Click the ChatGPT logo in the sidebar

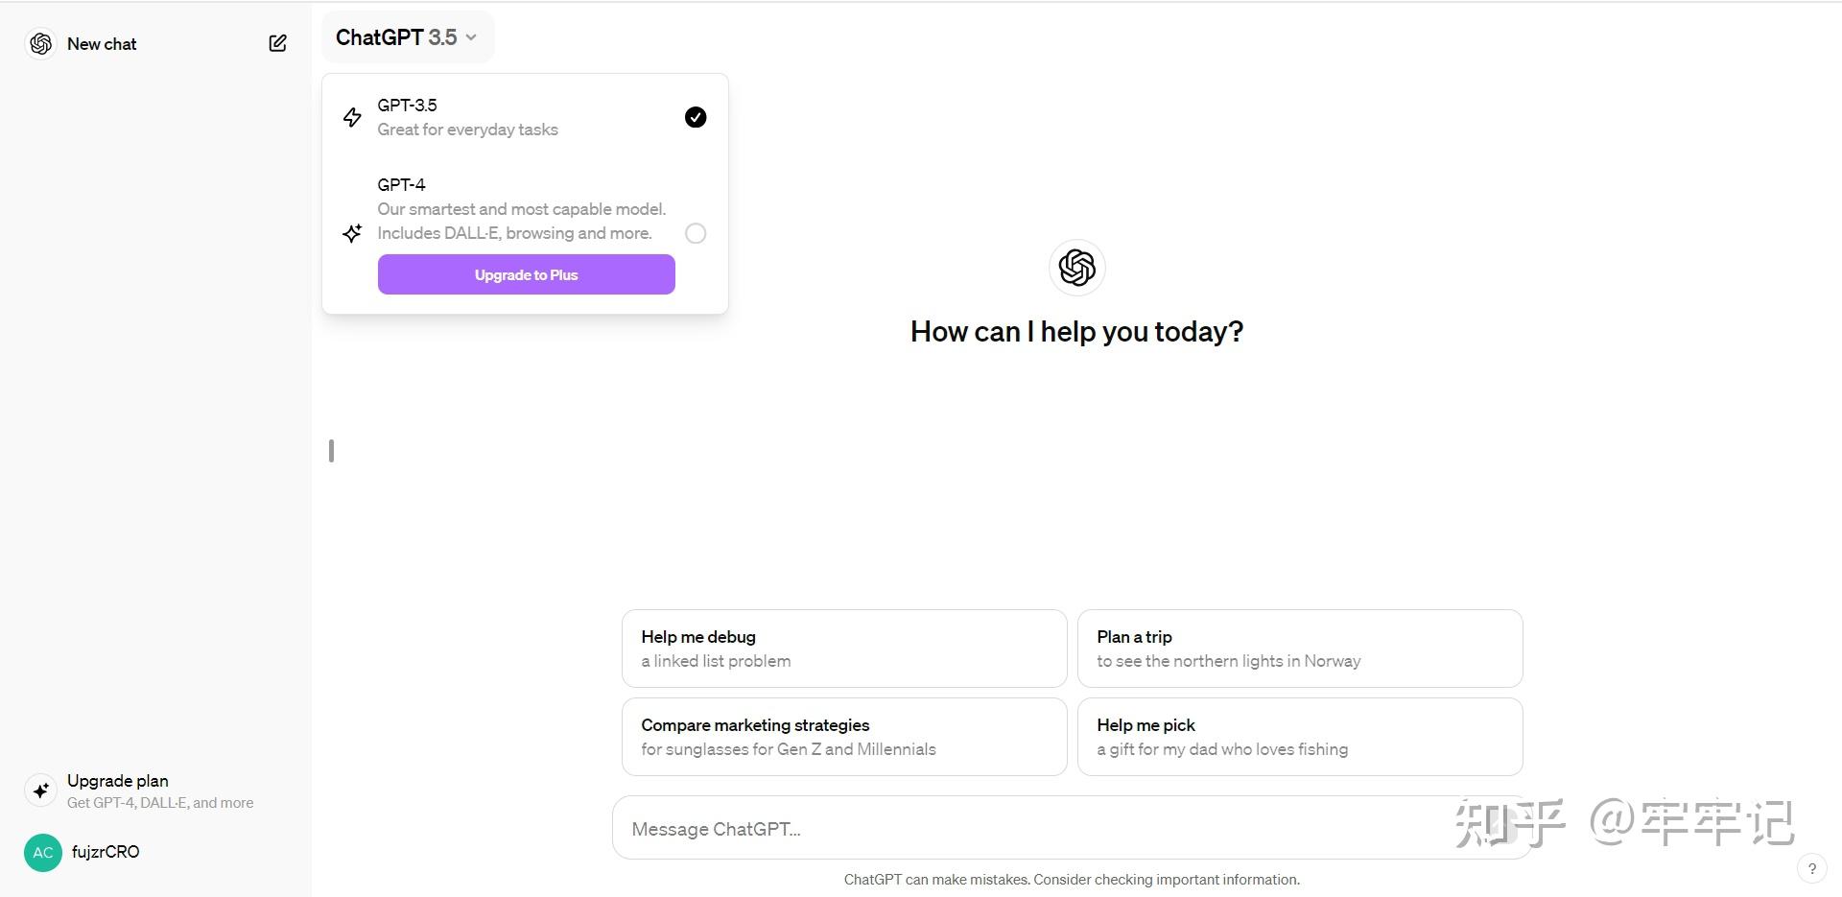click(x=40, y=44)
